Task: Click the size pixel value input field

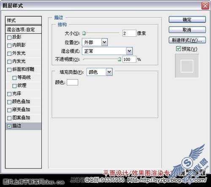Action: point(129,33)
